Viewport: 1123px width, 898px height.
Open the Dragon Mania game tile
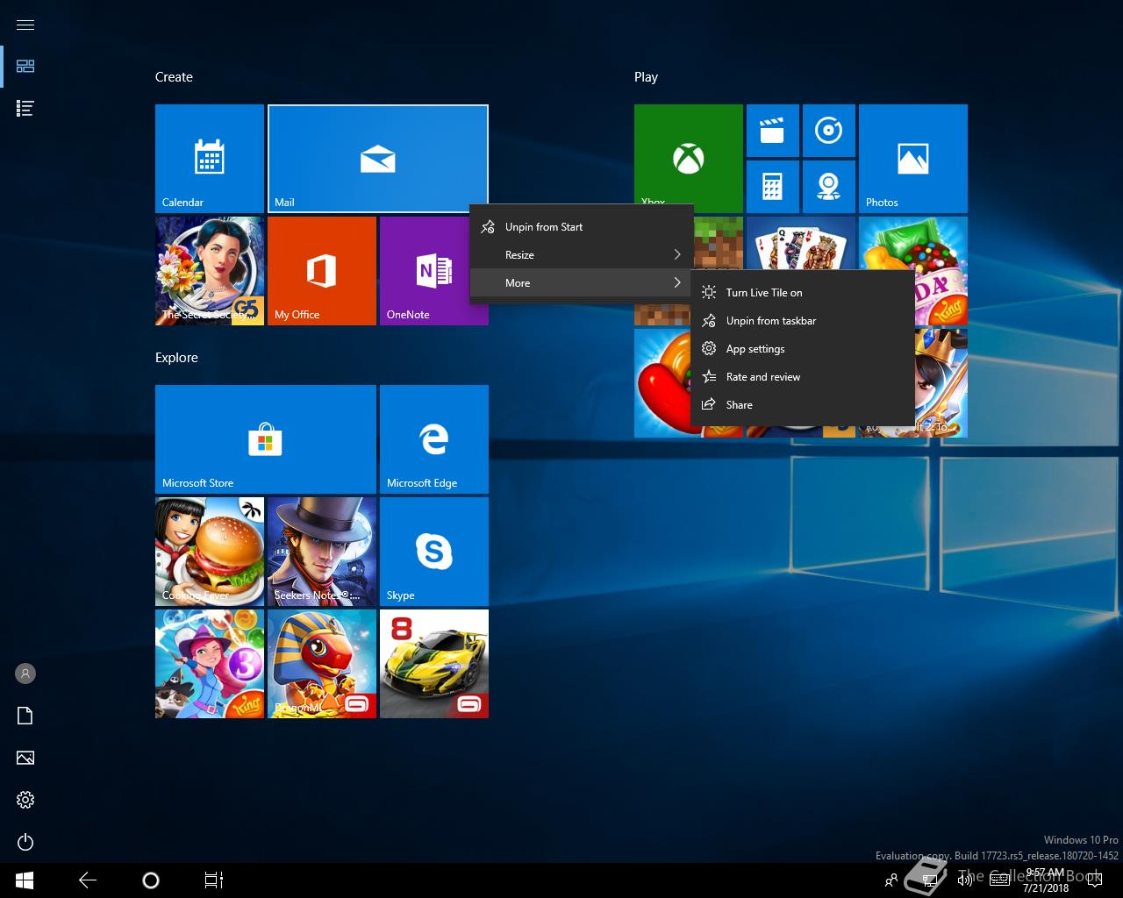tap(322, 664)
